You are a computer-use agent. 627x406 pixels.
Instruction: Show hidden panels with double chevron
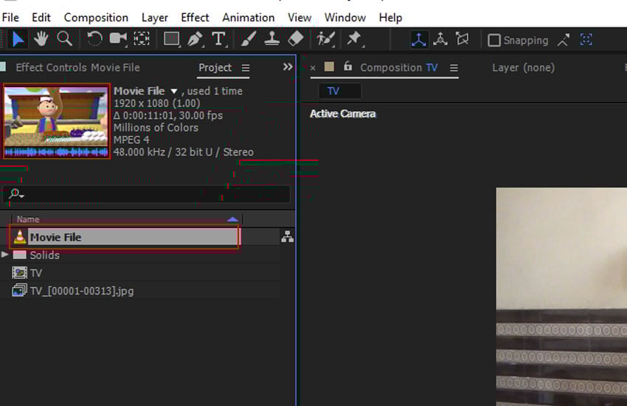point(288,67)
